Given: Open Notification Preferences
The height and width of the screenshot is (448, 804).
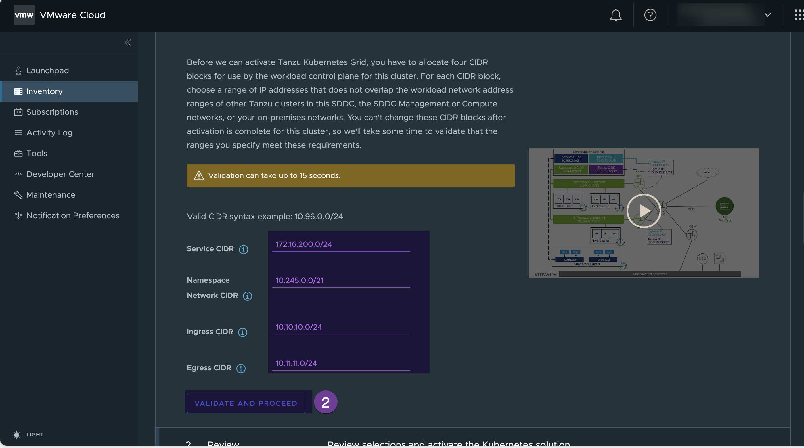Looking at the screenshot, I should point(69,215).
